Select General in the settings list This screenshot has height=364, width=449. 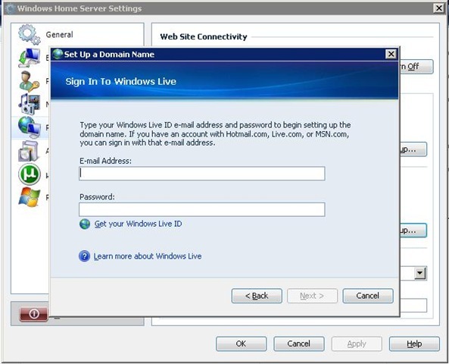coord(59,34)
